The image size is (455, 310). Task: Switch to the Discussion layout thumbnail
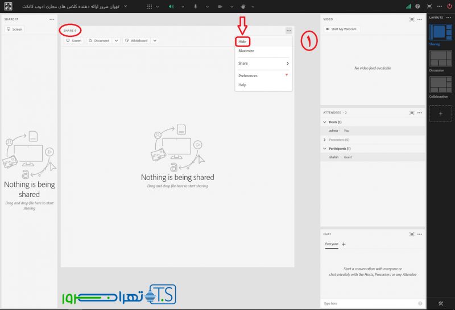pyautogui.click(x=441, y=58)
